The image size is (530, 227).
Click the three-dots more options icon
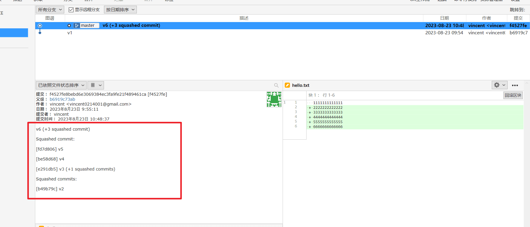(515, 85)
